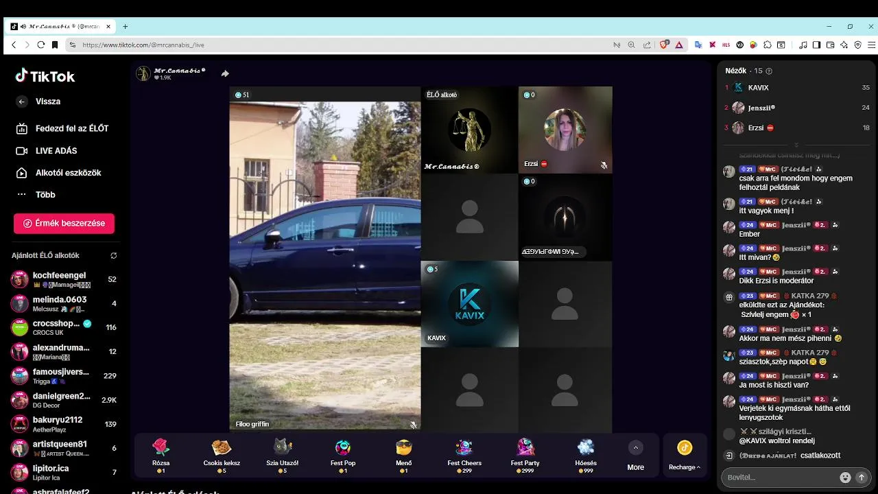This screenshot has width=878, height=494.
Task: Open kochfeeengel's live stream
Action: click(65, 279)
